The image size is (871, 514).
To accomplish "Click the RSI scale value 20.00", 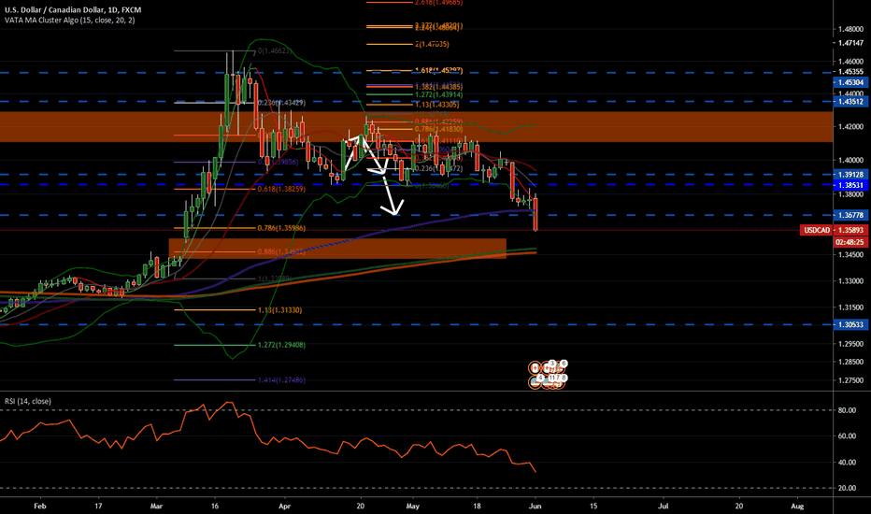I will 847,489.
